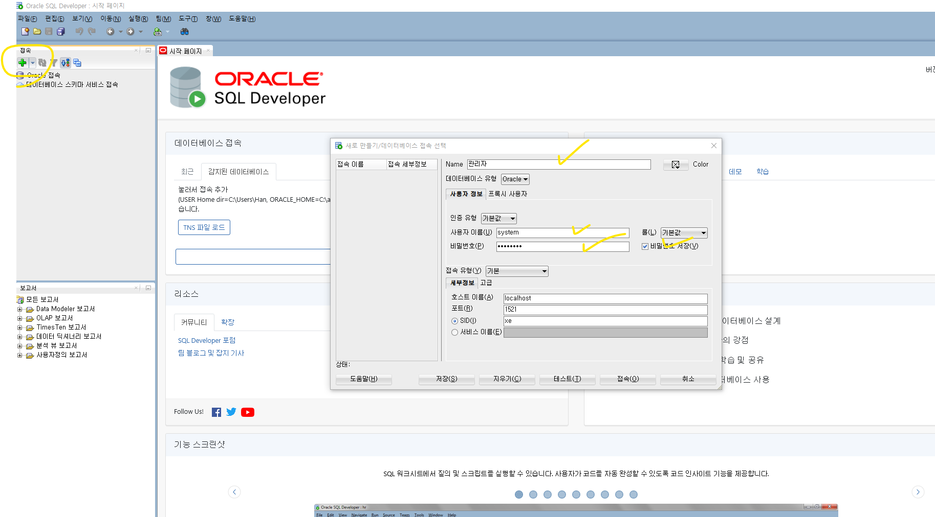This screenshot has width=935, height=517.
Task: Click the 사용자 이름 field containing system
Action: point(563,233)
